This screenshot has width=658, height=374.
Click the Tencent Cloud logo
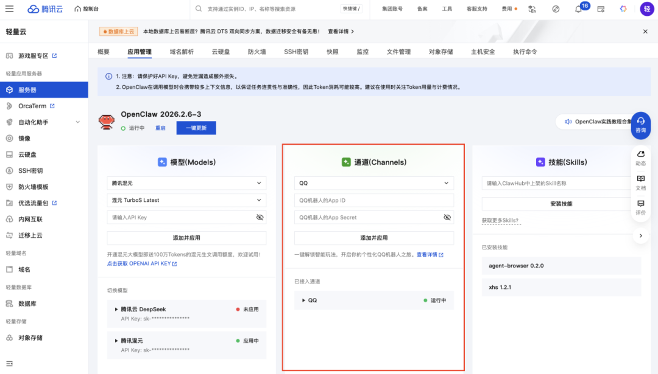[x=45, y=9]
